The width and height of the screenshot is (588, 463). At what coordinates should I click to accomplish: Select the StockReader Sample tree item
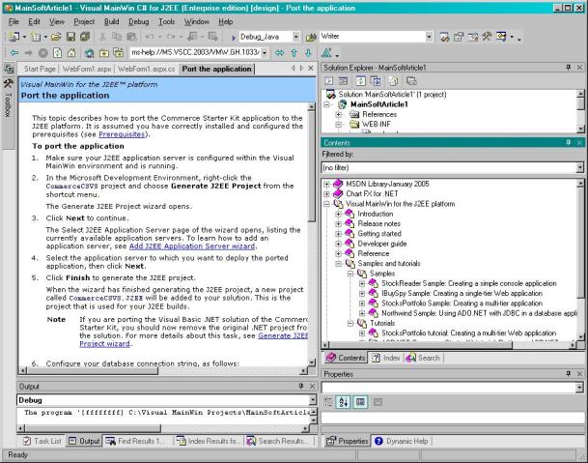pyautogui.click(x=468, y=283)
